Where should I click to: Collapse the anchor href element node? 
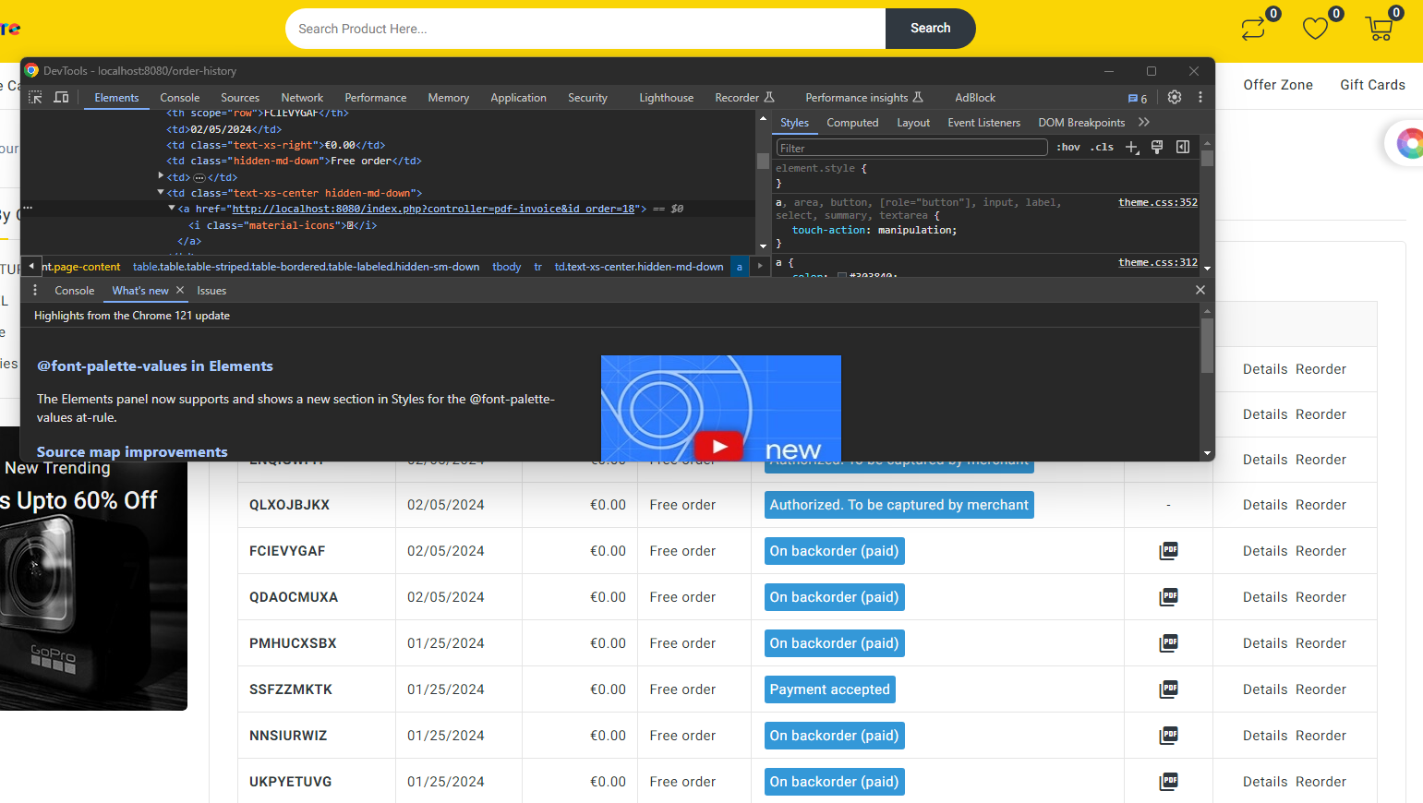(x=172, y=209)
